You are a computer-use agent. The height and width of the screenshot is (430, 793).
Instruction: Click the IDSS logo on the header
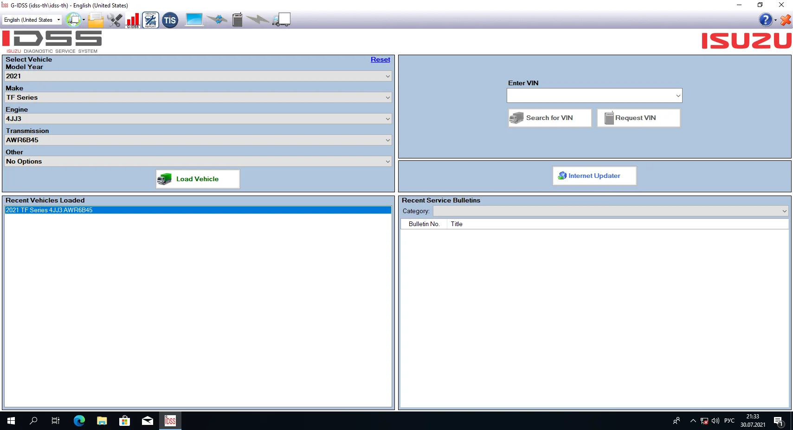(x=52, y=42)
